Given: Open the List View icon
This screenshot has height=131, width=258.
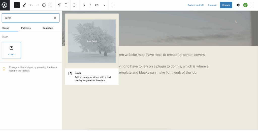Looking at the screenshot, I should click(50, 5).
